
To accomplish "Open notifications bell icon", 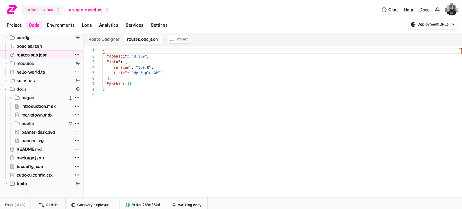I will [x=437, y=10].
